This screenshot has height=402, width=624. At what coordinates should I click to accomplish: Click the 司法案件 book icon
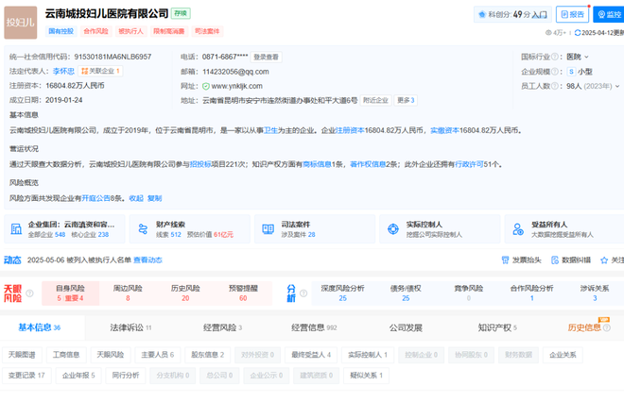268,228
